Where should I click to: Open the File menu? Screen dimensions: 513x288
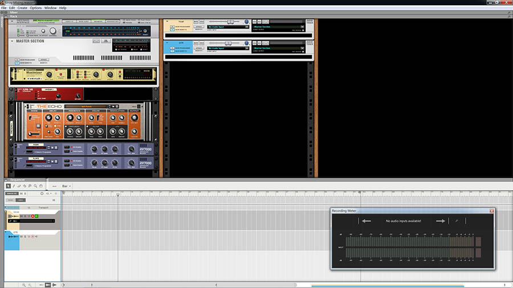[3, 8]
